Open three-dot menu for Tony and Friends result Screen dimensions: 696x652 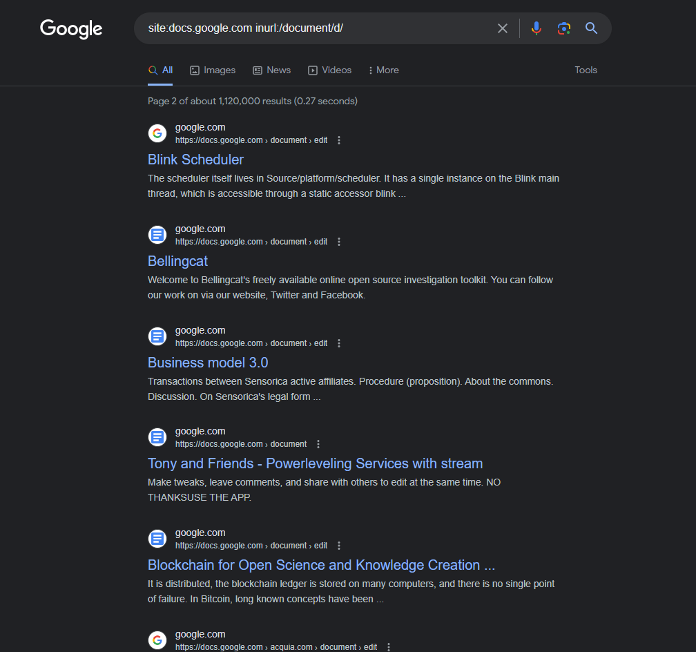tap(318, 444)
